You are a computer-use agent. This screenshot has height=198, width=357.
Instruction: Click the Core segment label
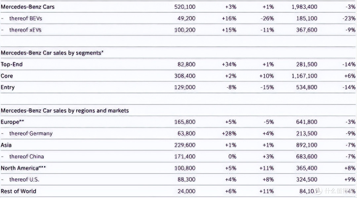pyautogui.click(x=7, y=76)
